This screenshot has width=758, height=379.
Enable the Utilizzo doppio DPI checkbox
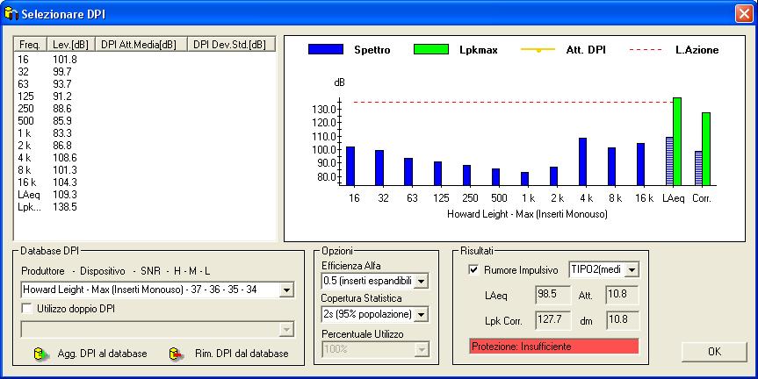click(27, 309)
